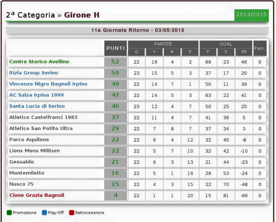Click Girone H in the title
The width and height of the screenshot is (276, 222).
pyautogui.click(x=82, y=15)
